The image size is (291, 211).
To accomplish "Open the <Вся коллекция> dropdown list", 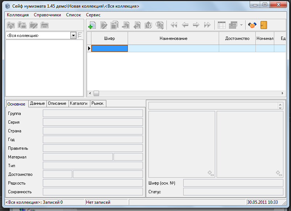I will (73, 36).
